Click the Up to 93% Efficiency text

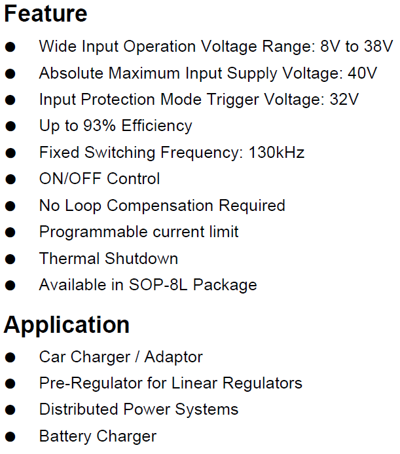[x=115, y=126]
